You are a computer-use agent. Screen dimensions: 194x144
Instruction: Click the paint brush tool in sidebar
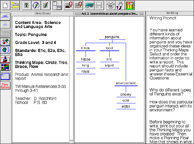click(6, 59)
